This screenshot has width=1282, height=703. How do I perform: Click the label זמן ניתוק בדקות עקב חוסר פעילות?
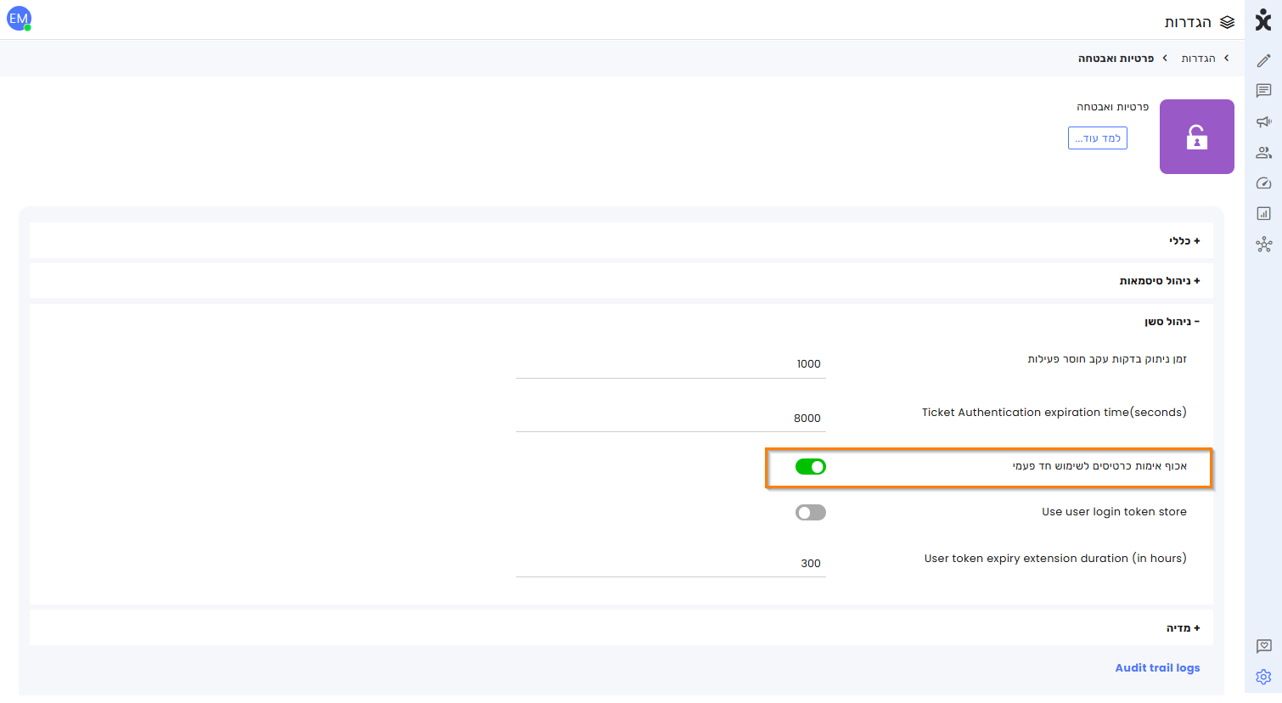1107,359
